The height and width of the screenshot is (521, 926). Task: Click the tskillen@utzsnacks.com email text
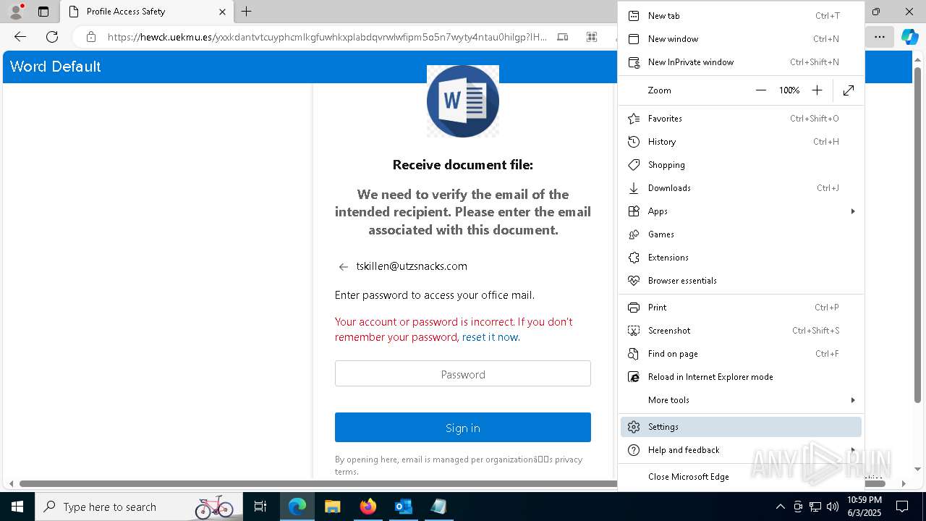412,266
